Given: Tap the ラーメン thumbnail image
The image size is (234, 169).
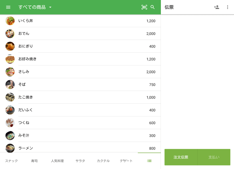Looking at the screenshot, I should [10, 148].
